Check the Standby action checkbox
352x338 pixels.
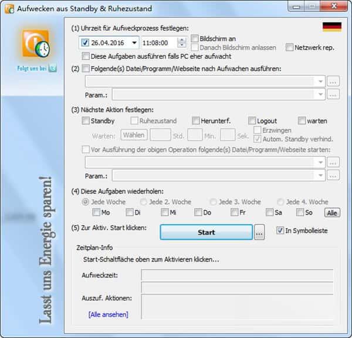click(x=86, y=121)
